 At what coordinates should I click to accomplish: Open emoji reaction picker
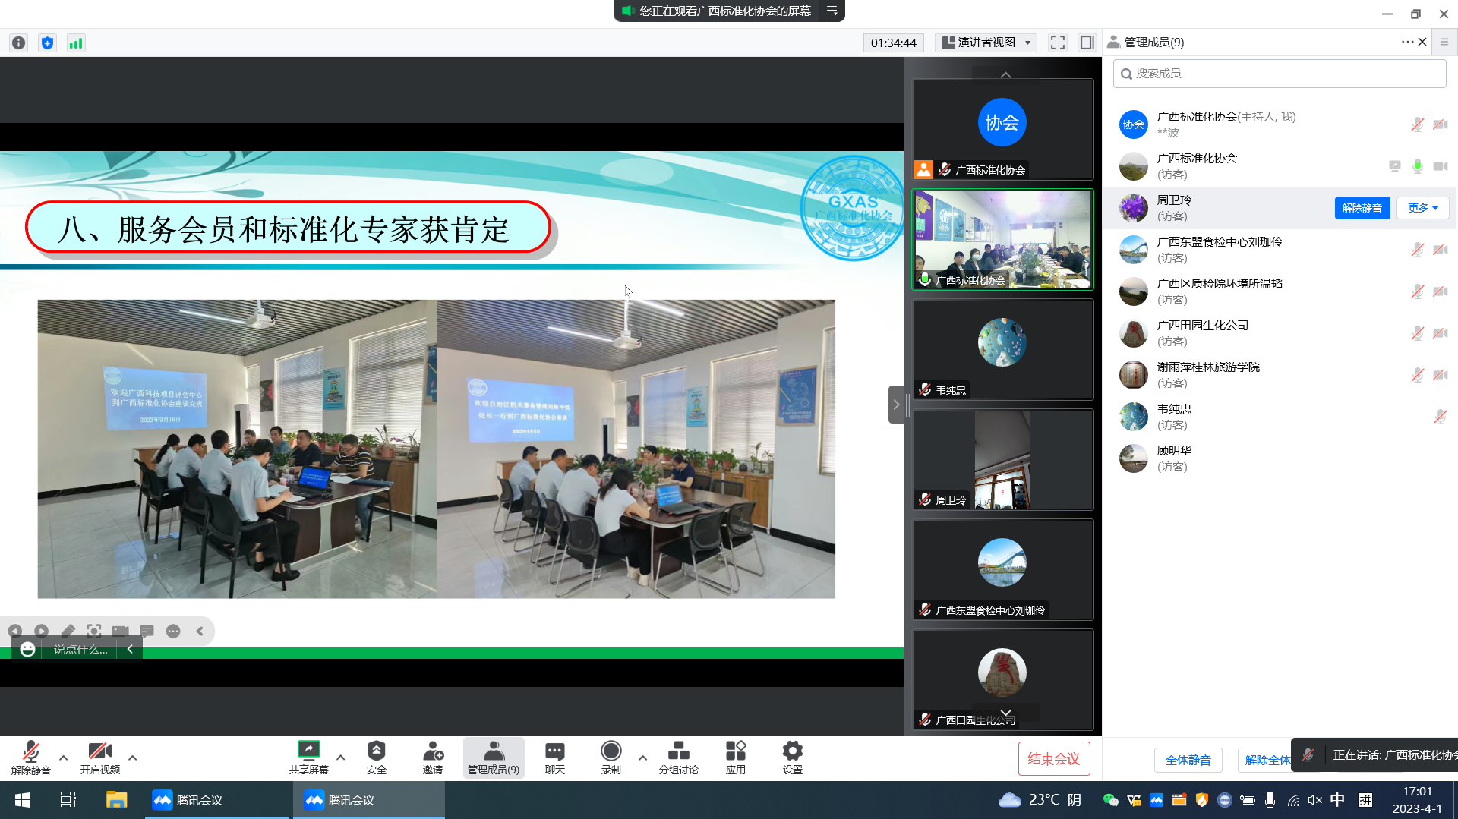point(27,650)
